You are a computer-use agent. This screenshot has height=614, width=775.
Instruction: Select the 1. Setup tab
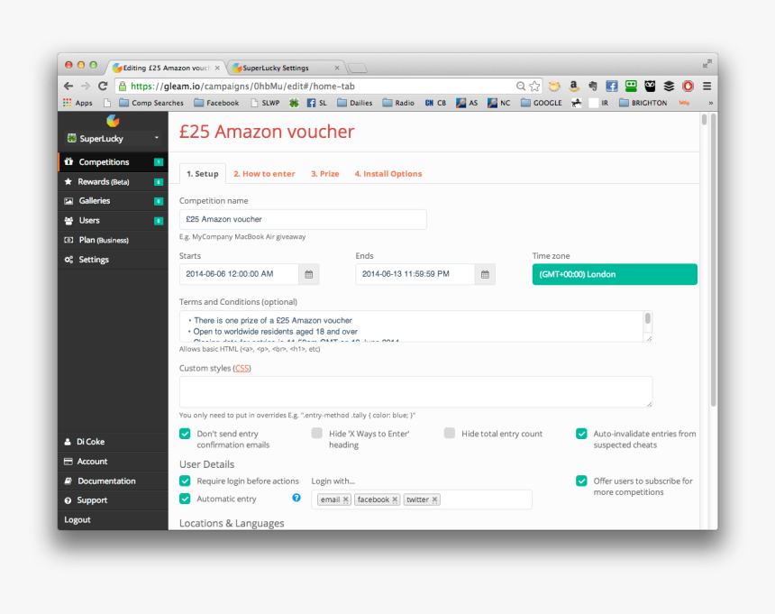[203, 174]
